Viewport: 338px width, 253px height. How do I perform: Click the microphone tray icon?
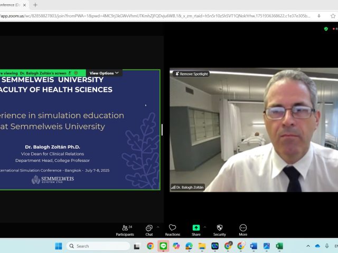(x=327, y=246)
